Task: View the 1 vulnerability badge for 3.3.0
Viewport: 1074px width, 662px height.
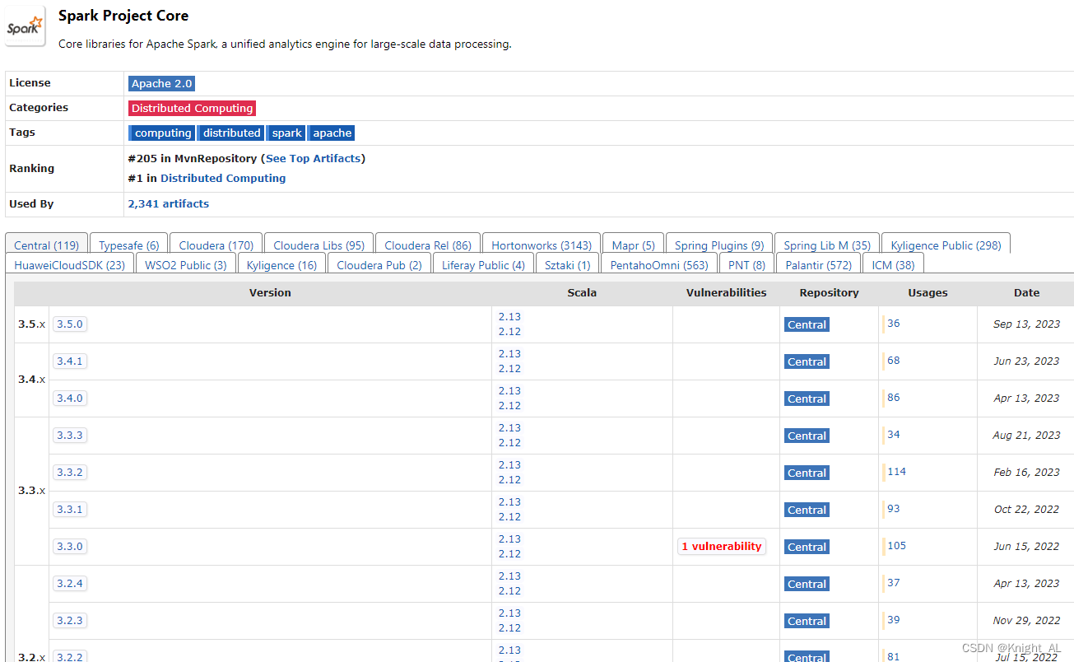Action: click(x=722, y=546)
